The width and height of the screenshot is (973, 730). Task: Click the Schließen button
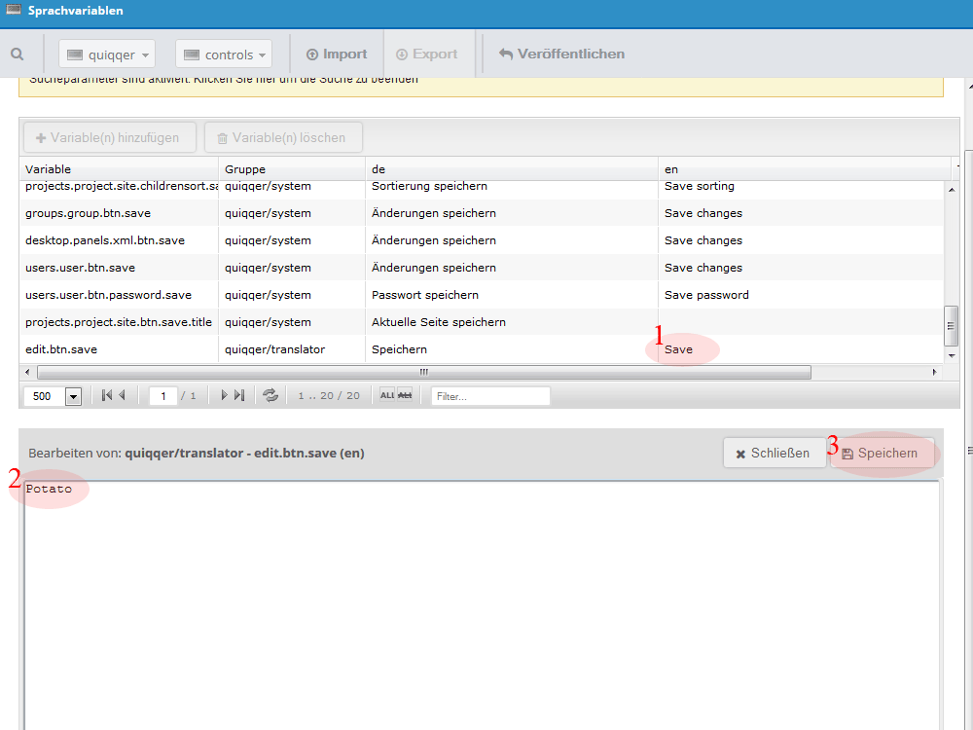pos(774,454)
